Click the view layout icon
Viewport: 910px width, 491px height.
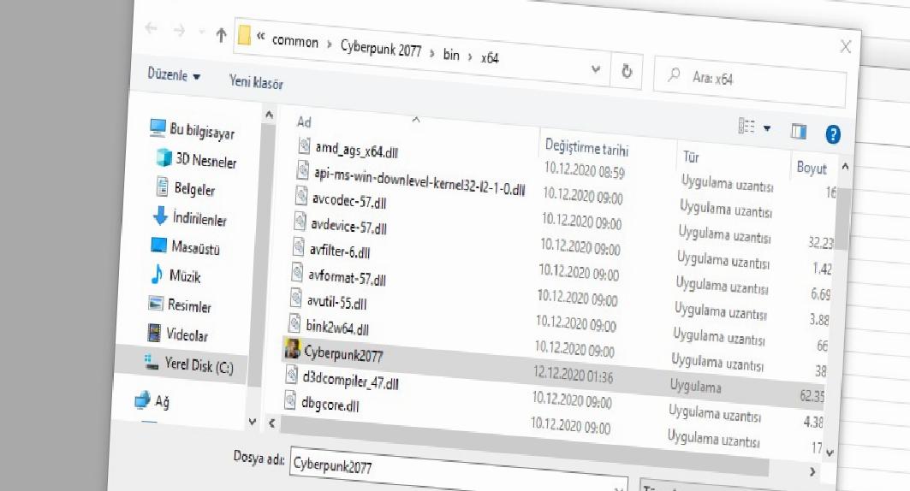click(x=746, y=126)
